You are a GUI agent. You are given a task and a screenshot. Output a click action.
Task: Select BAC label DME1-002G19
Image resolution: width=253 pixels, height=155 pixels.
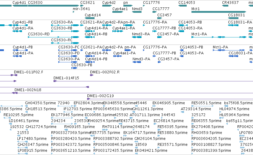pos(100,96)
